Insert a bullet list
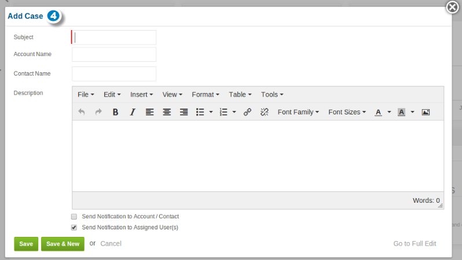 point(200,112)
